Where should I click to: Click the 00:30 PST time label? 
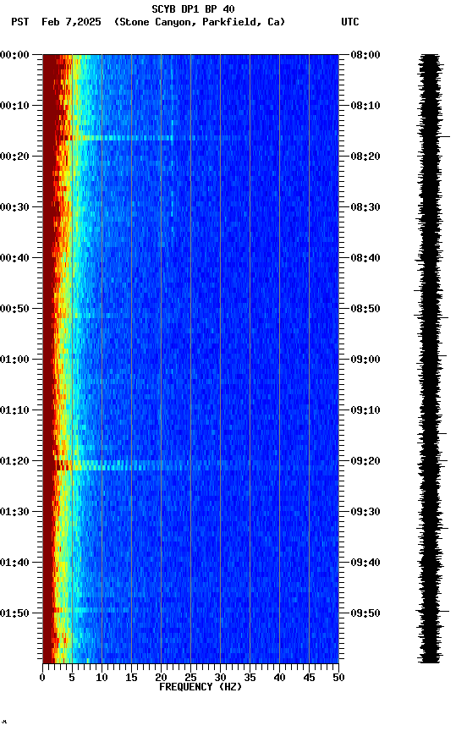14,207
